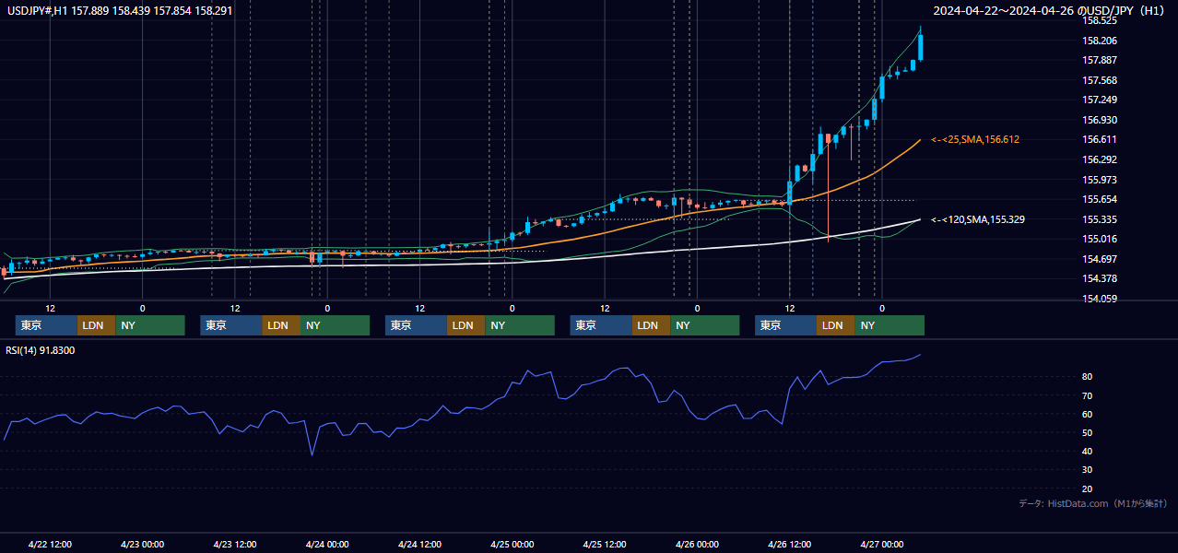
Task: Select the LDN session bar for 4/22
Action: pyautogui.click(x=96, y=325)
